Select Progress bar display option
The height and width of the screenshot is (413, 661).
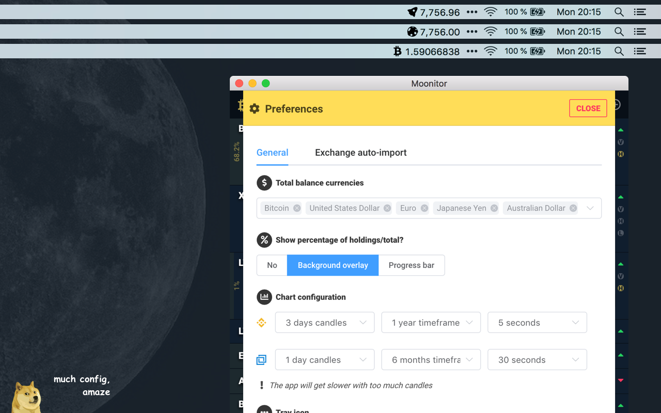tap(411, 265)
